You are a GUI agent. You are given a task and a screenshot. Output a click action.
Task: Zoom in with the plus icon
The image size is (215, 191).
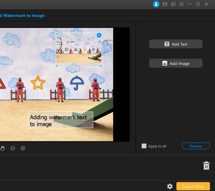(23, 148)
